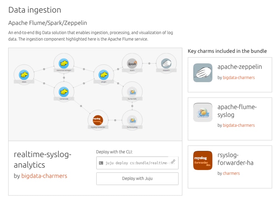Click the flume-syslog node icon
This screenshot has width=280, height=200.
pyautogui.click(x=132, y=120)
